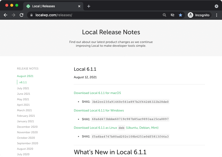Click the Windows SHA1 hash 68a6d473...
This screenshot has width=222, height=157.
pos(130,119)
